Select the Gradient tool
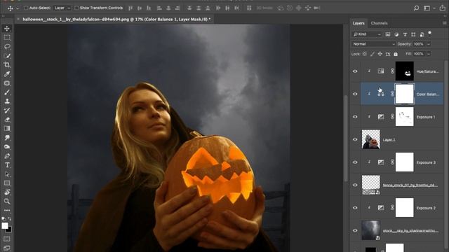 [7, 129]
